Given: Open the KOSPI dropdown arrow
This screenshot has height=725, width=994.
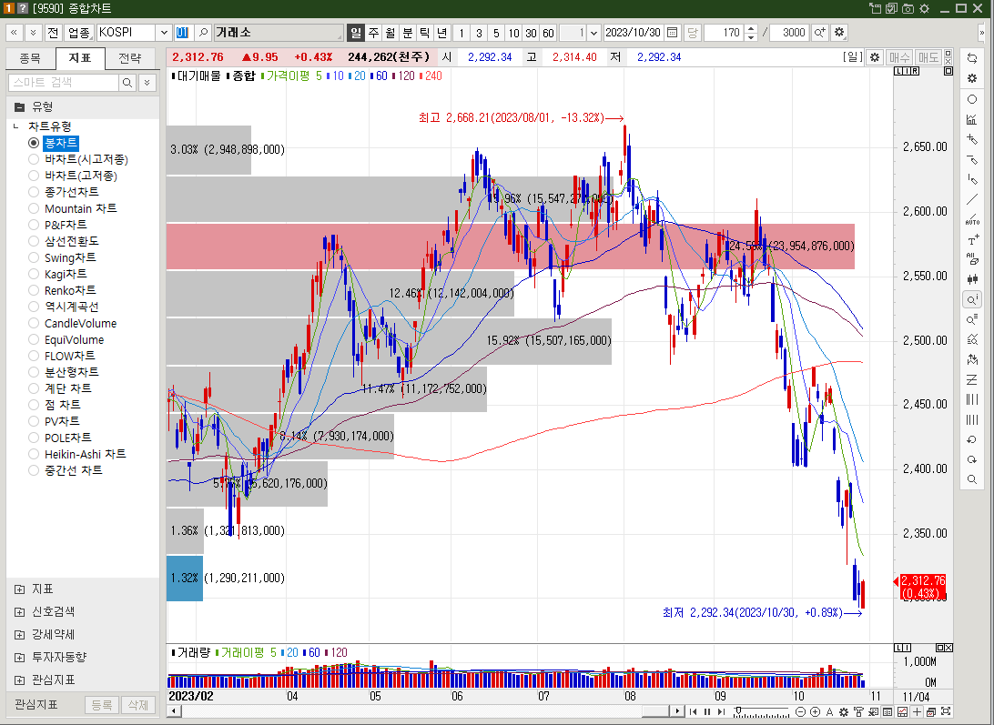Looking at the screenshot, I should tap(164, 33).
